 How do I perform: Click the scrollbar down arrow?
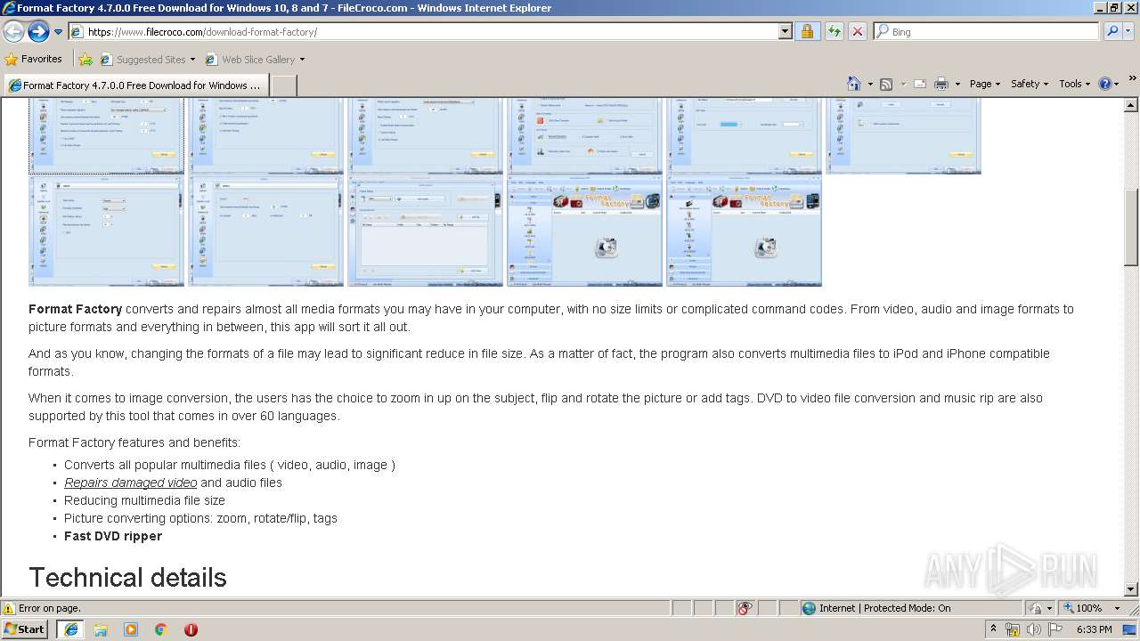point(1131,589)
